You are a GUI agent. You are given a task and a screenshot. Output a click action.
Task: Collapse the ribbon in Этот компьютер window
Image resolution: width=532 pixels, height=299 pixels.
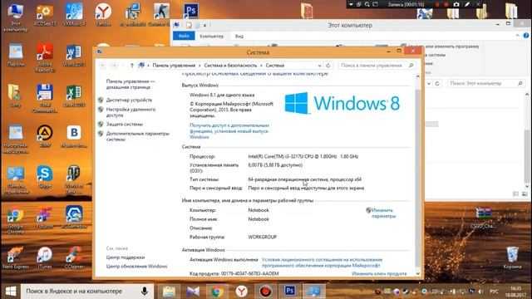[517, 36]
